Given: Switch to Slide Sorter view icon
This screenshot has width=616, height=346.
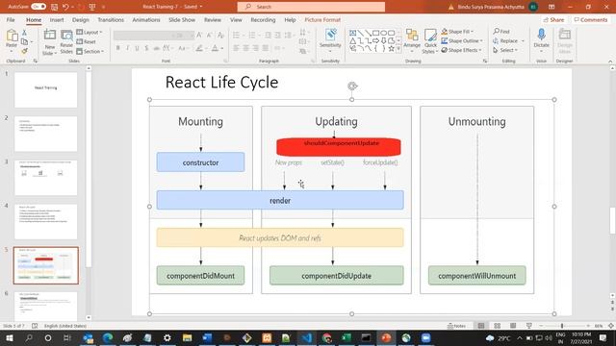Looking at the screenshot, I should pyautogui.click(x=497, y=326).
